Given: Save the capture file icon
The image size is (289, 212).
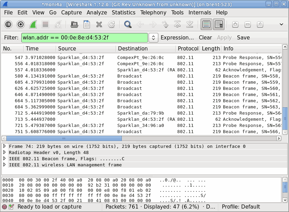Looking at the screenshot, I should click(87, 24).
